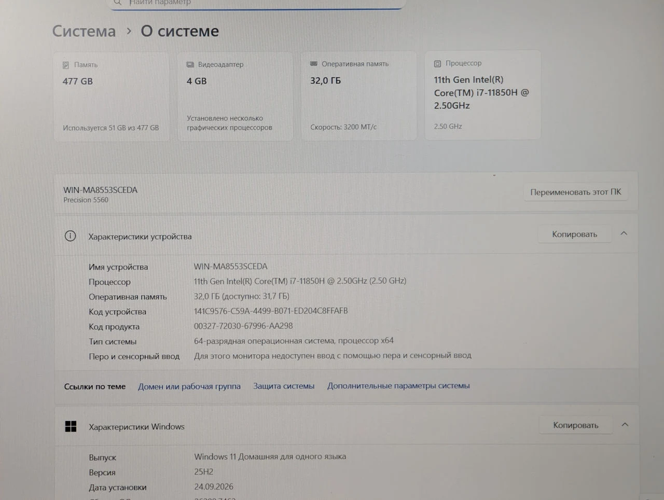Click the Установлено несколько графических процессоров text

point(229,123)
